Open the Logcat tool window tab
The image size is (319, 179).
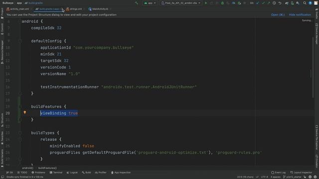[x=72, y=173]
